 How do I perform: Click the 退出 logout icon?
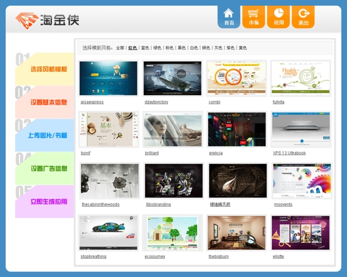pyautogui.click(x=303, y=17)
